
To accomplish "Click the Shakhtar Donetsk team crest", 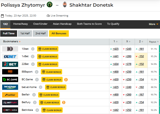I will 65,5.
